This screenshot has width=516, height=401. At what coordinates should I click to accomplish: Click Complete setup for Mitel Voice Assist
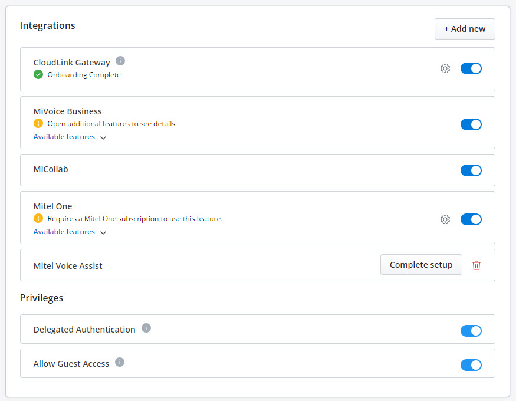click(x=421, y=265)
